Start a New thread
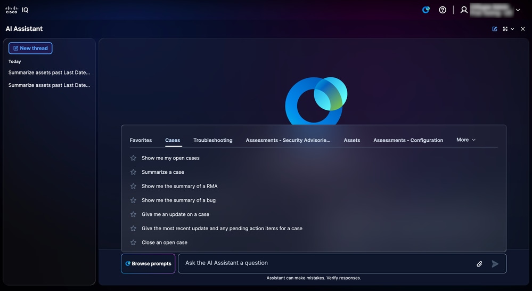The height and width of the screenshot is (291, 532). click(x=30, y=48)
